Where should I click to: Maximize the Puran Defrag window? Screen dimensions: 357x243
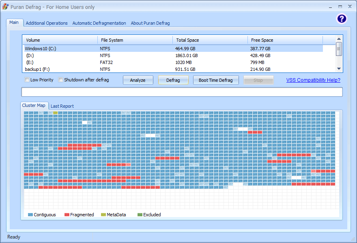click(340, 7)
